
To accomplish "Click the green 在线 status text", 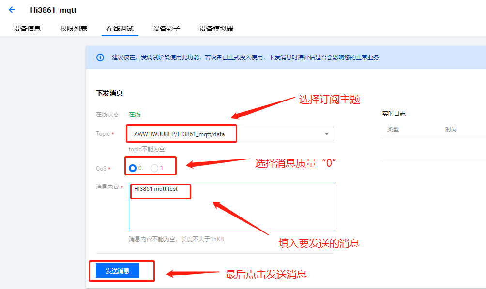I will 135,115.
